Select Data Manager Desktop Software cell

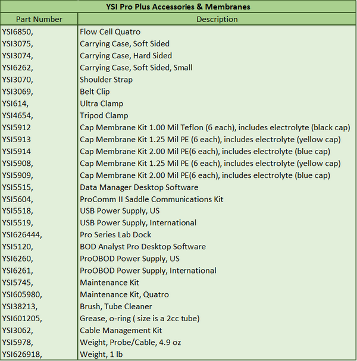[217, 187]
